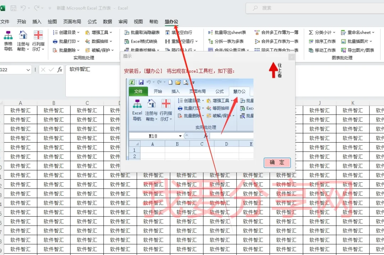Image resolution: width=384 pixels, height=255 pixels.
Task: Toggle the 行列指示灯 crosshair icon
Action: pos(38,35)
